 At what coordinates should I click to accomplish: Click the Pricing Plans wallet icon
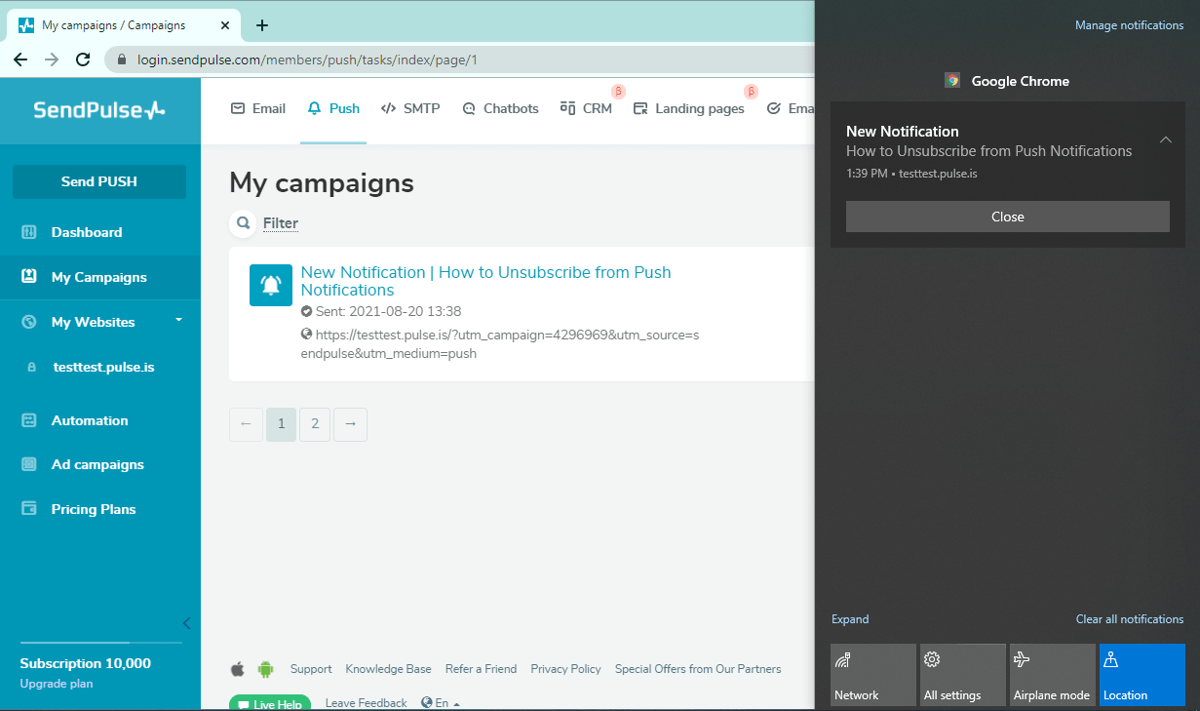(29, 509)
